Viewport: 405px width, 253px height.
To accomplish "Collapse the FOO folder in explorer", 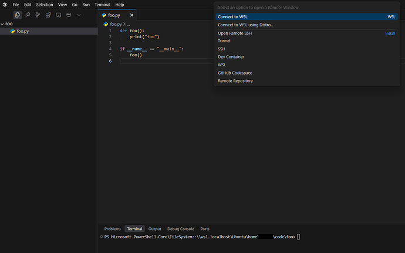I will pos(2,24).
